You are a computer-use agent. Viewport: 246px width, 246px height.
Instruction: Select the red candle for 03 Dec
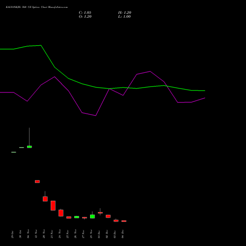click(116, 221)
